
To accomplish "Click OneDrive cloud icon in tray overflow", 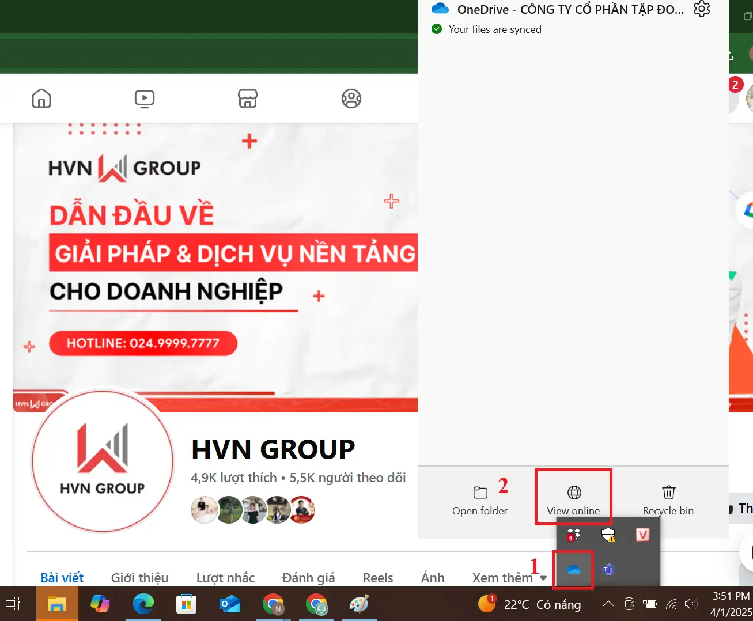I will tap(573, 570).
